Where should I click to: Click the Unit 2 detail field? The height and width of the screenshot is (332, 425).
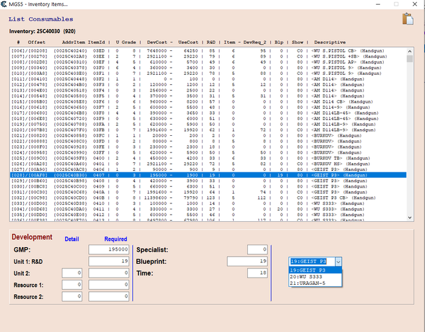pyautogui.click(x=72, y=273)
